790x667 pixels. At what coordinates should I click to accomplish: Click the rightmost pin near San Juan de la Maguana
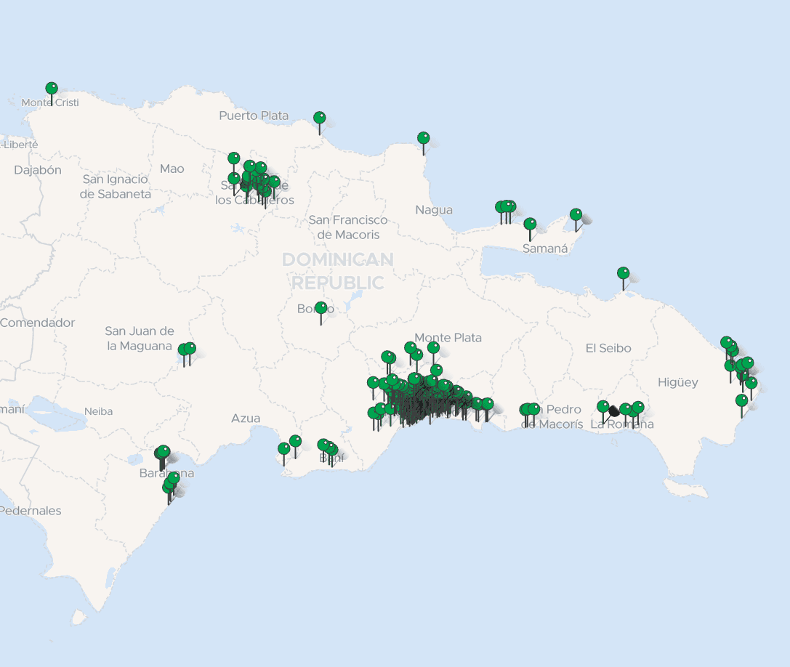click(190, 349)
